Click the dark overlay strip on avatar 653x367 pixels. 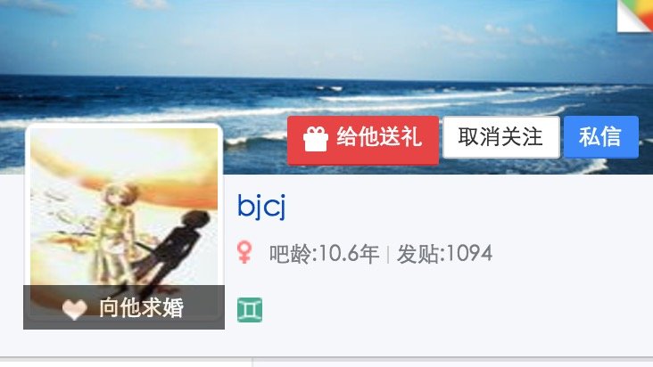124,307
